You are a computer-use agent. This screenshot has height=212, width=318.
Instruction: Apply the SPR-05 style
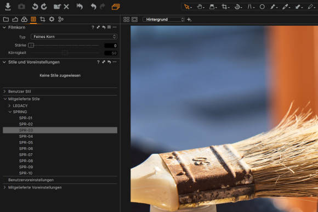coord(26,143)
